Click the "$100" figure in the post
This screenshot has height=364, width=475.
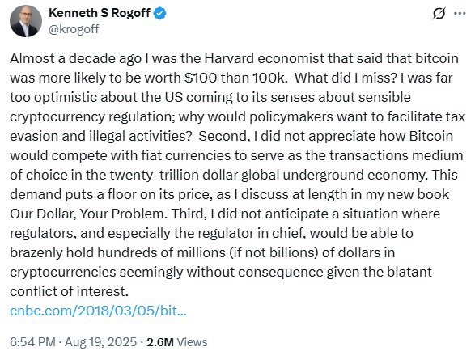pyautogui.click(x=201, y=78)
